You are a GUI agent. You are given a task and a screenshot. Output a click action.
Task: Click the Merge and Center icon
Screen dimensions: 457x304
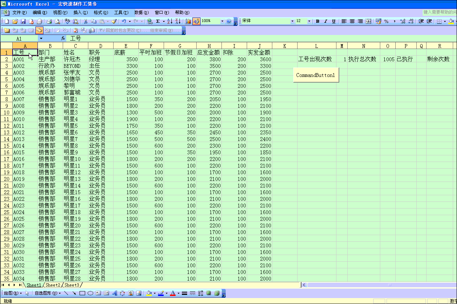[x=368, y=21]
